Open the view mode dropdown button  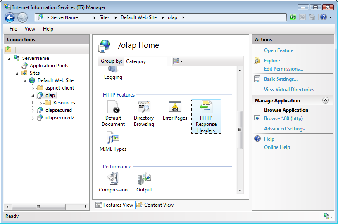coord(178,61)
